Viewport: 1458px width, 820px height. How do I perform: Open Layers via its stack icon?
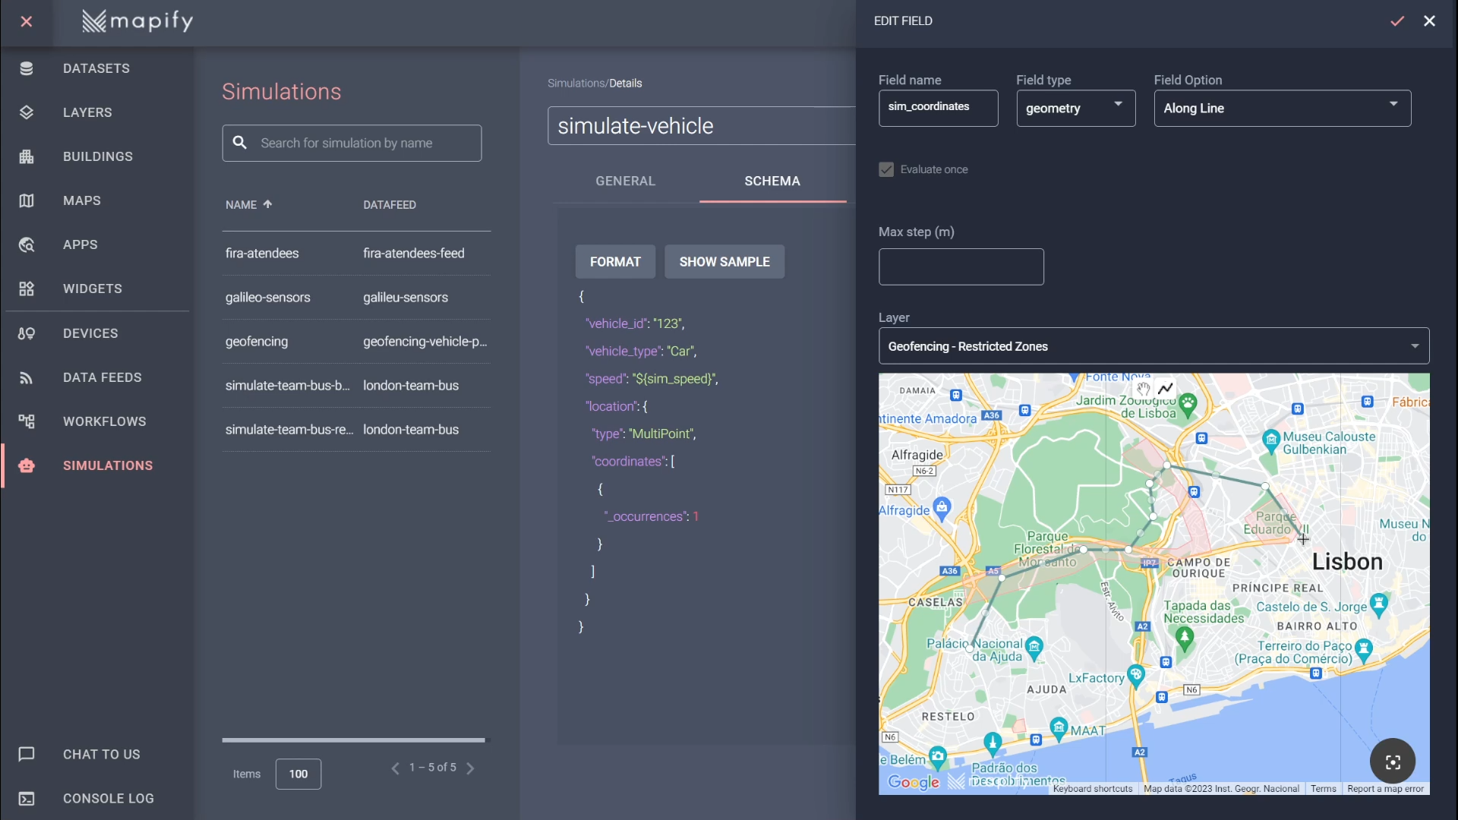click(27, 112)
